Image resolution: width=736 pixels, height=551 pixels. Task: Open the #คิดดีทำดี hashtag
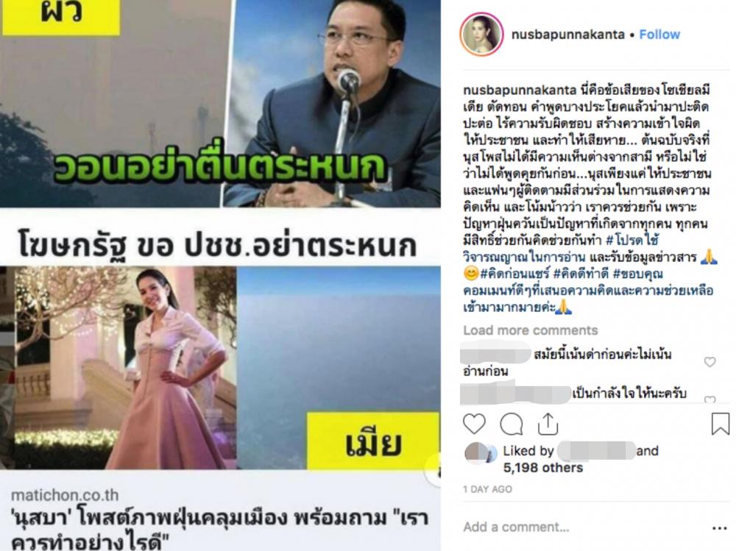[x=581, y=274]
